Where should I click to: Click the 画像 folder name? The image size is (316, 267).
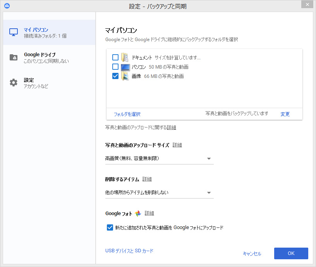coord(136,76)
